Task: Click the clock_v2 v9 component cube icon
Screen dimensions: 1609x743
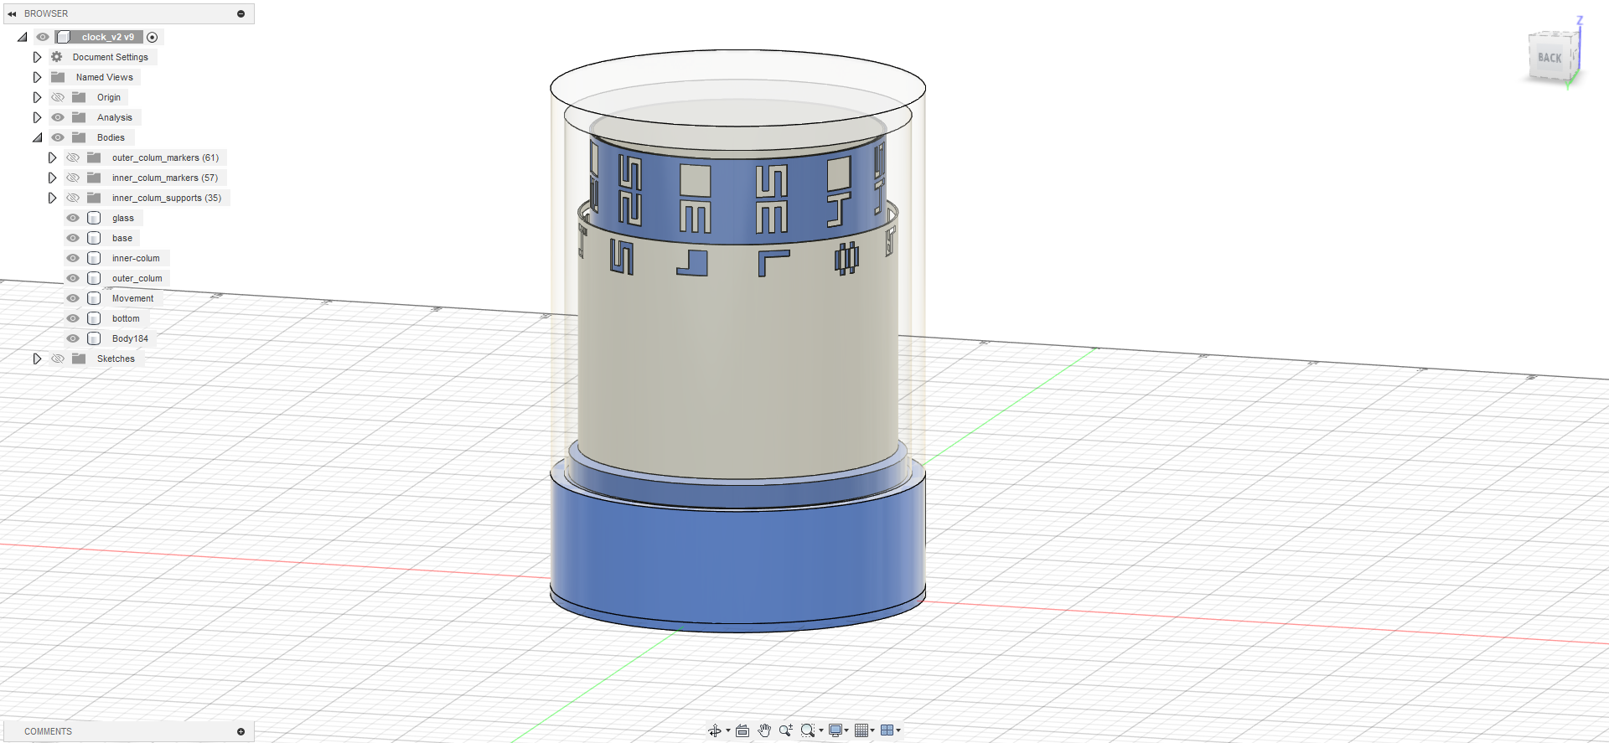Action: click(64, 37)
